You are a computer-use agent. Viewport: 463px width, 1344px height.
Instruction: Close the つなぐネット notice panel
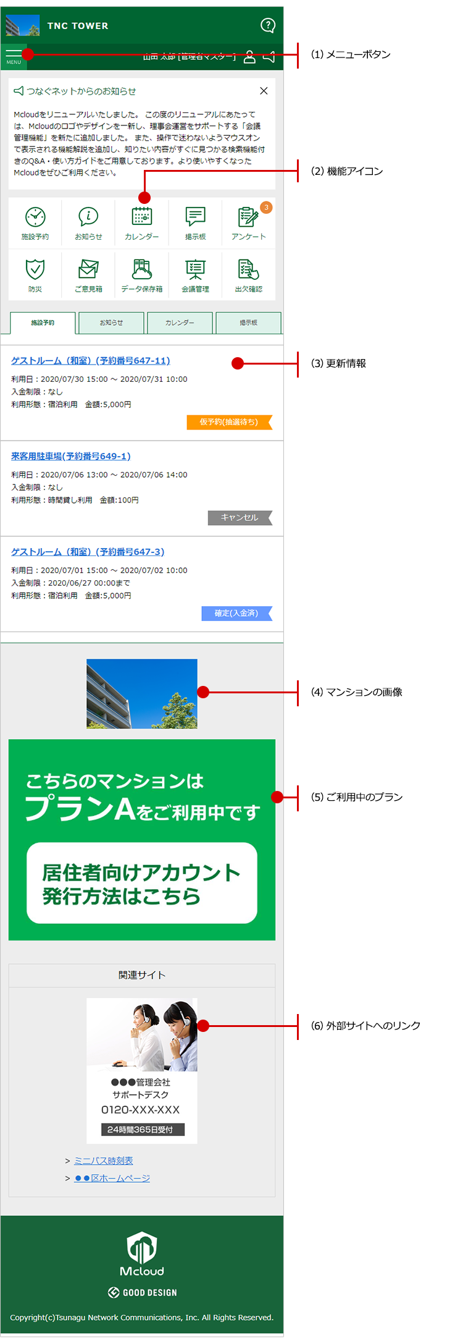tap(264, 91)
